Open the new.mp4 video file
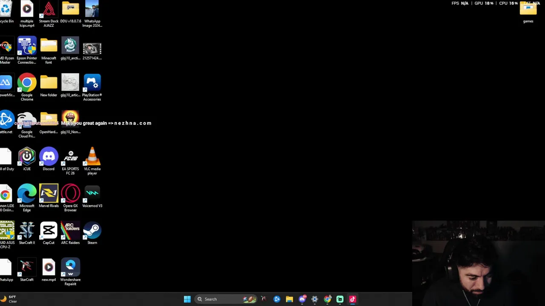The width and height of the screenshot is (545, 306). click(49, 270)
